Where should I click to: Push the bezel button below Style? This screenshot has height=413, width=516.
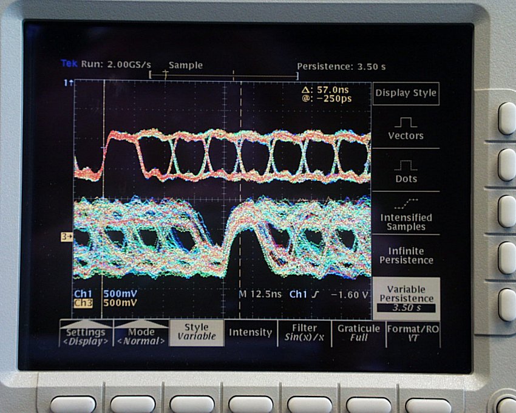[x=192, y=404]
